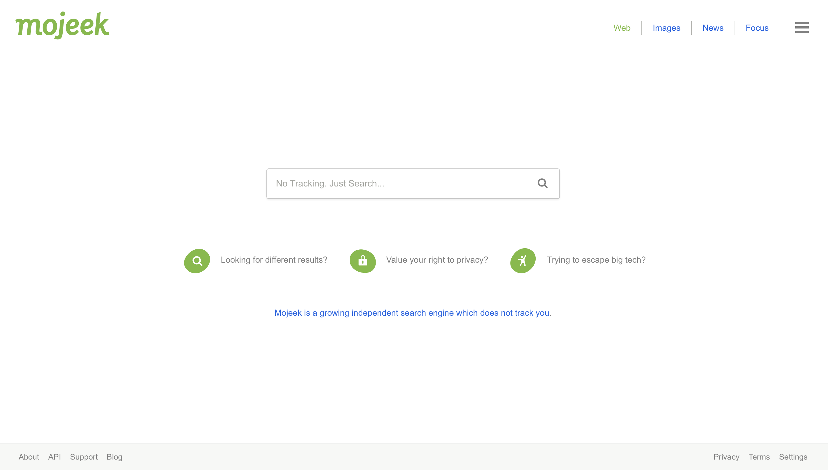Click "Value your right to privacy?" text

point(437,260)
